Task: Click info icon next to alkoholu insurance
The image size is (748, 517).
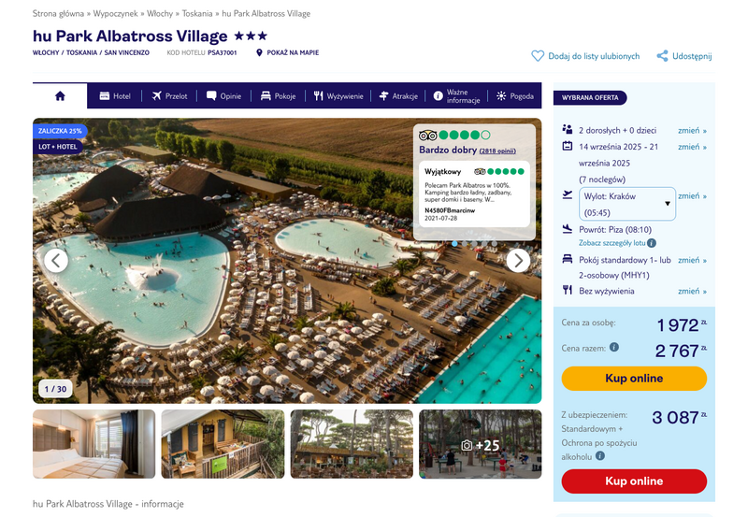Action: tap(600, 456)
